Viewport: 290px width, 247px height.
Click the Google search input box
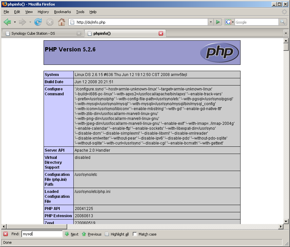(257, 22)
